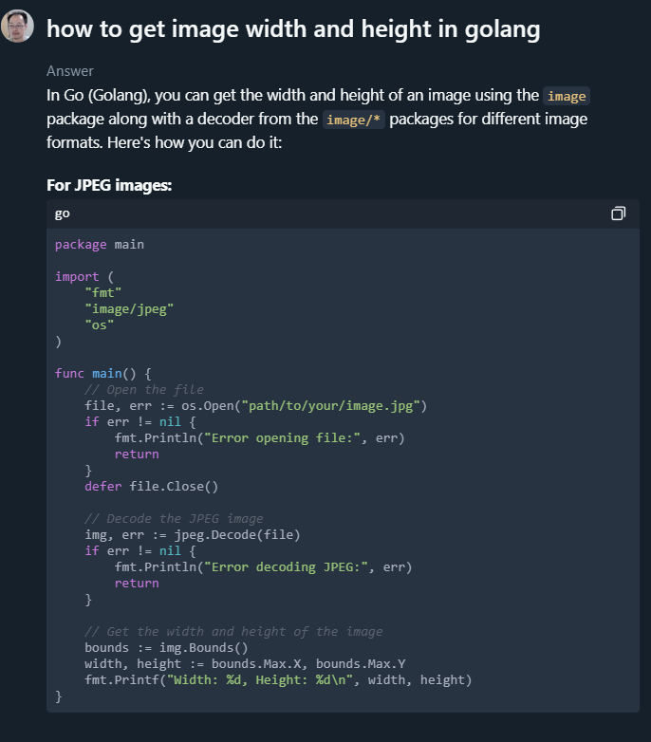Screen dimensions: 651x742
Task: Click the "bounds := img.Bounds()" line
Action: [165, 647]
